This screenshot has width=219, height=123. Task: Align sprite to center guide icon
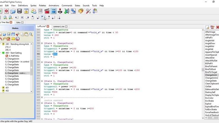[22, 17]
